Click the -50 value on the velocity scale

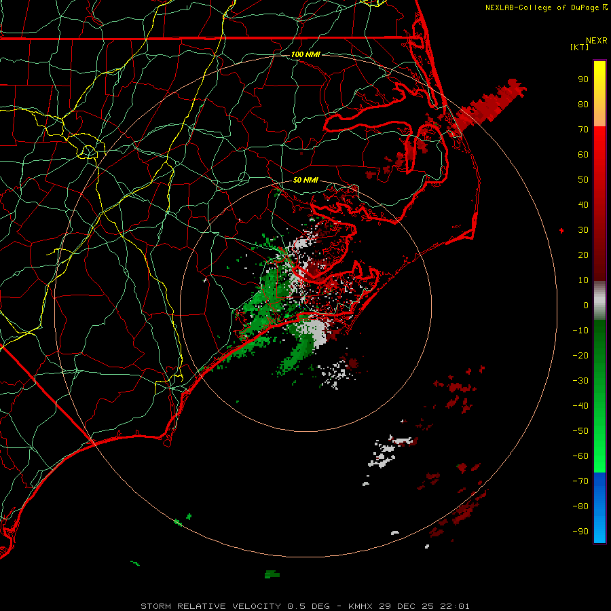(x=580, y=431)
